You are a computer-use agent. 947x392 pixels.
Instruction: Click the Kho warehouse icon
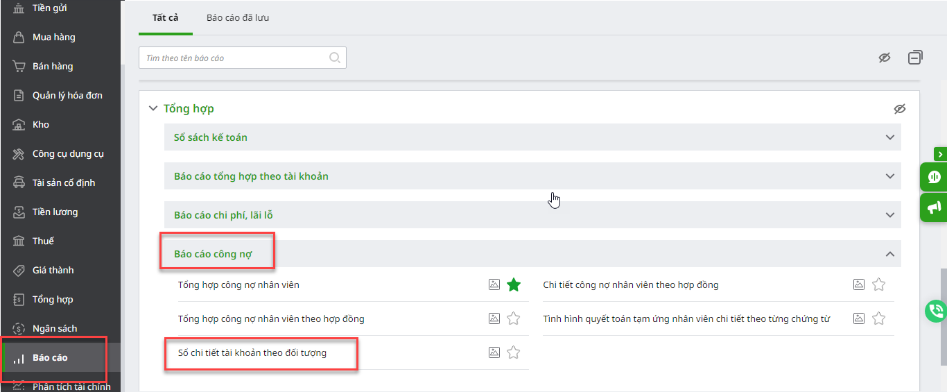[x=19, y=125]
